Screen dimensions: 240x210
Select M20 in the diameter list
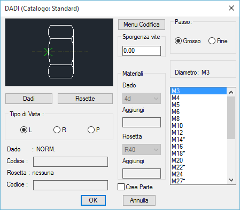pyautogui.click(x=199, y=160)
